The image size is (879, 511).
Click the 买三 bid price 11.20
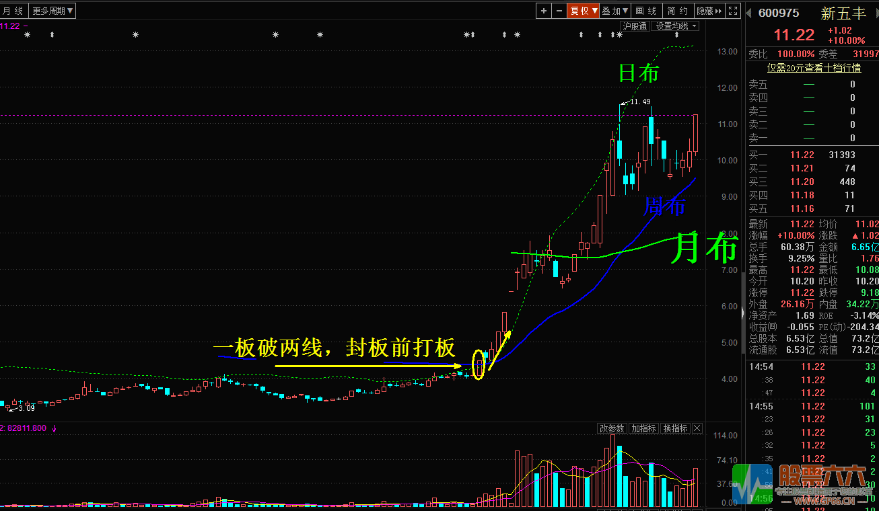coord(802,182)
